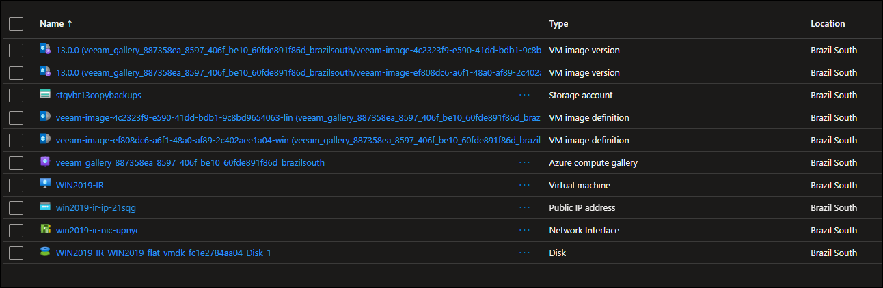
Task: Select the checkbox for the WIN2019-IR row
Action: tap(16, 186)
